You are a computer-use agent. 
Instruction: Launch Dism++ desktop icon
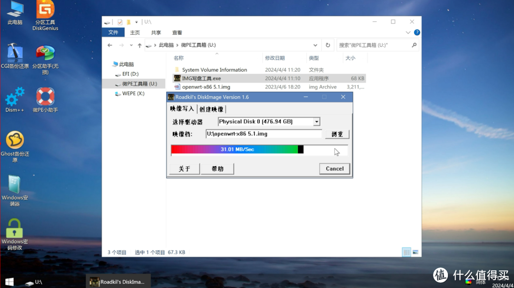pos(15,99)
